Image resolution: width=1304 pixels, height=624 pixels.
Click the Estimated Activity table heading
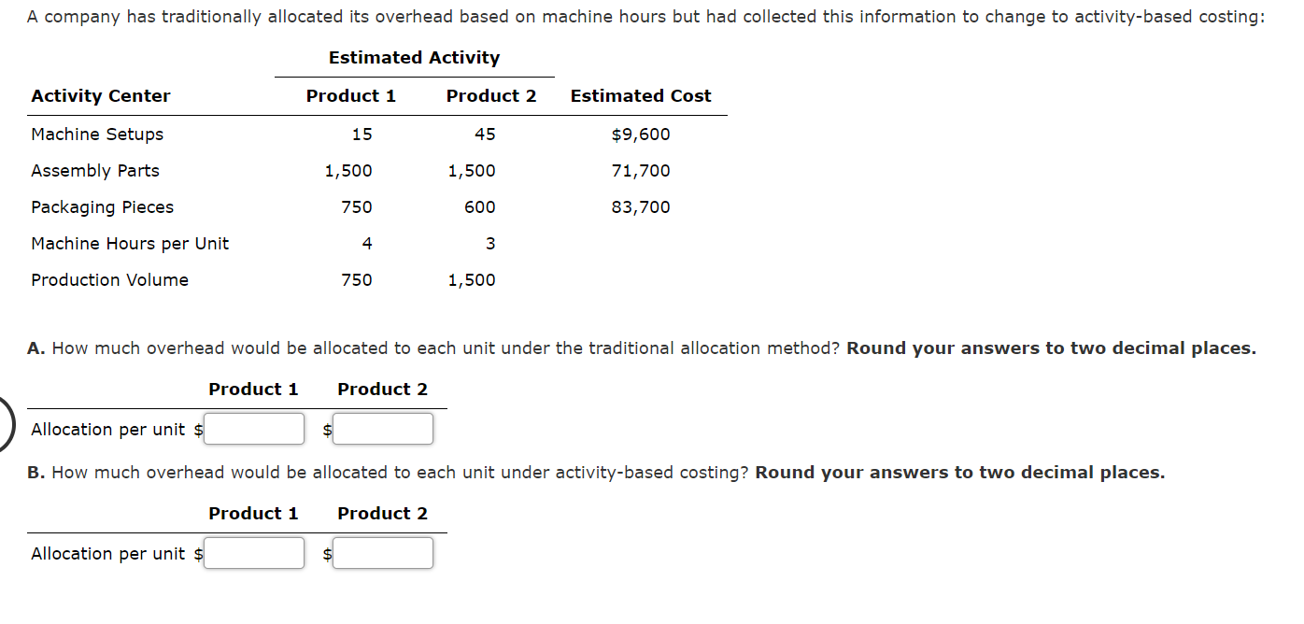tap(414, 57)
